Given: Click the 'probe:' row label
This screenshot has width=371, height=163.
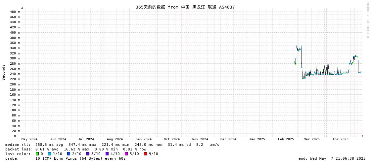Looking at the screenshot, I should click(x=12, y=158).
